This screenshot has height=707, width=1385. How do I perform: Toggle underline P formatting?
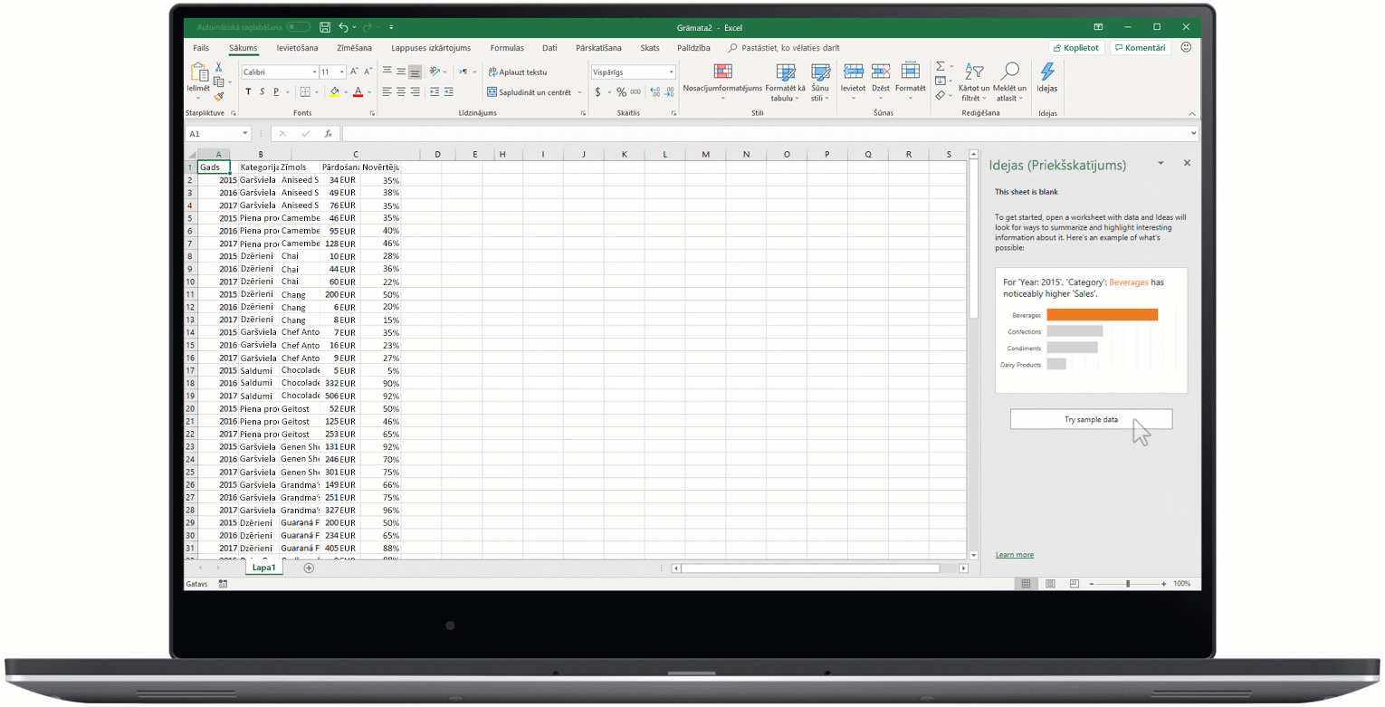276,91
